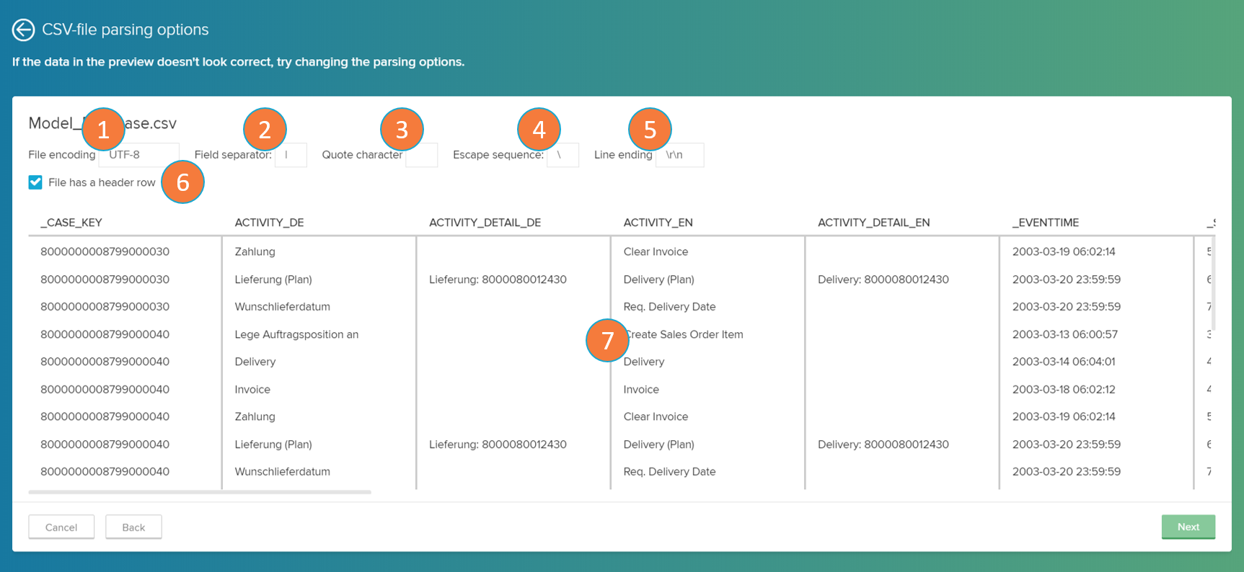Viewport: 1244px width, 572px height.
Task: Go back using the circled arrow icon
Action: click(x=23, y=30)
